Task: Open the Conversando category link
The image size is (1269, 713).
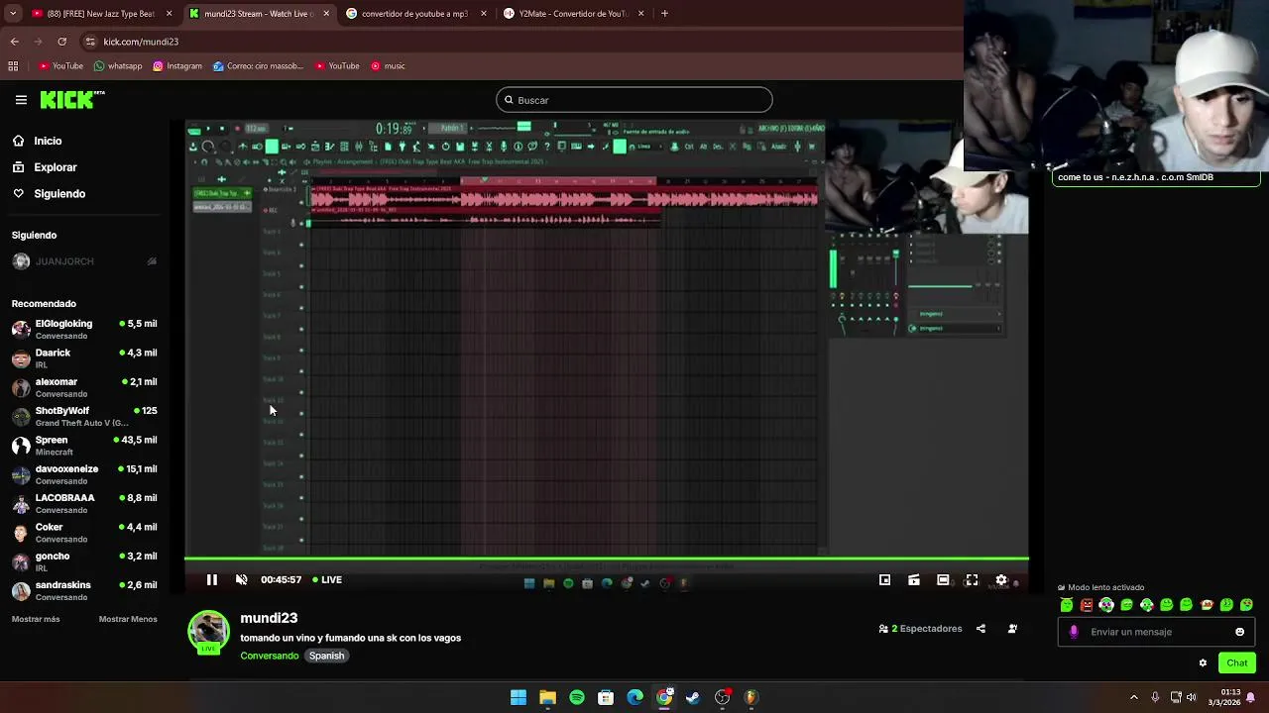Action: [x=269, y=656]
